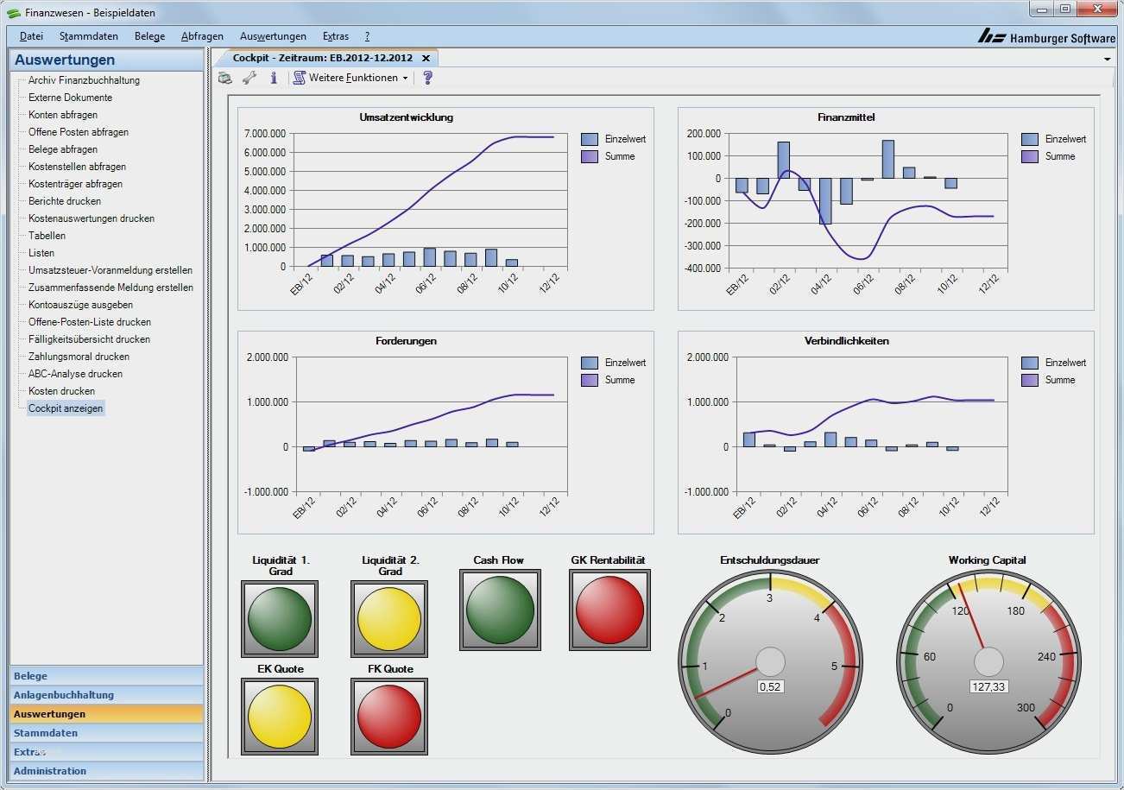Open the Abfragen menu
1124x790 pixels.
click(x=203, y=36)
